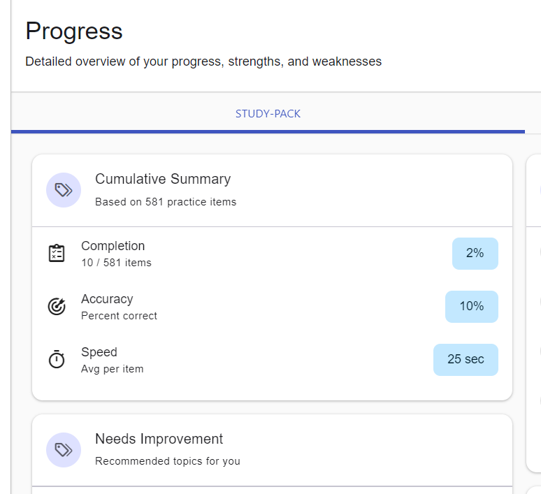
Task: Click the Cumulative Summary card title
Action: [x=163, y=179]
